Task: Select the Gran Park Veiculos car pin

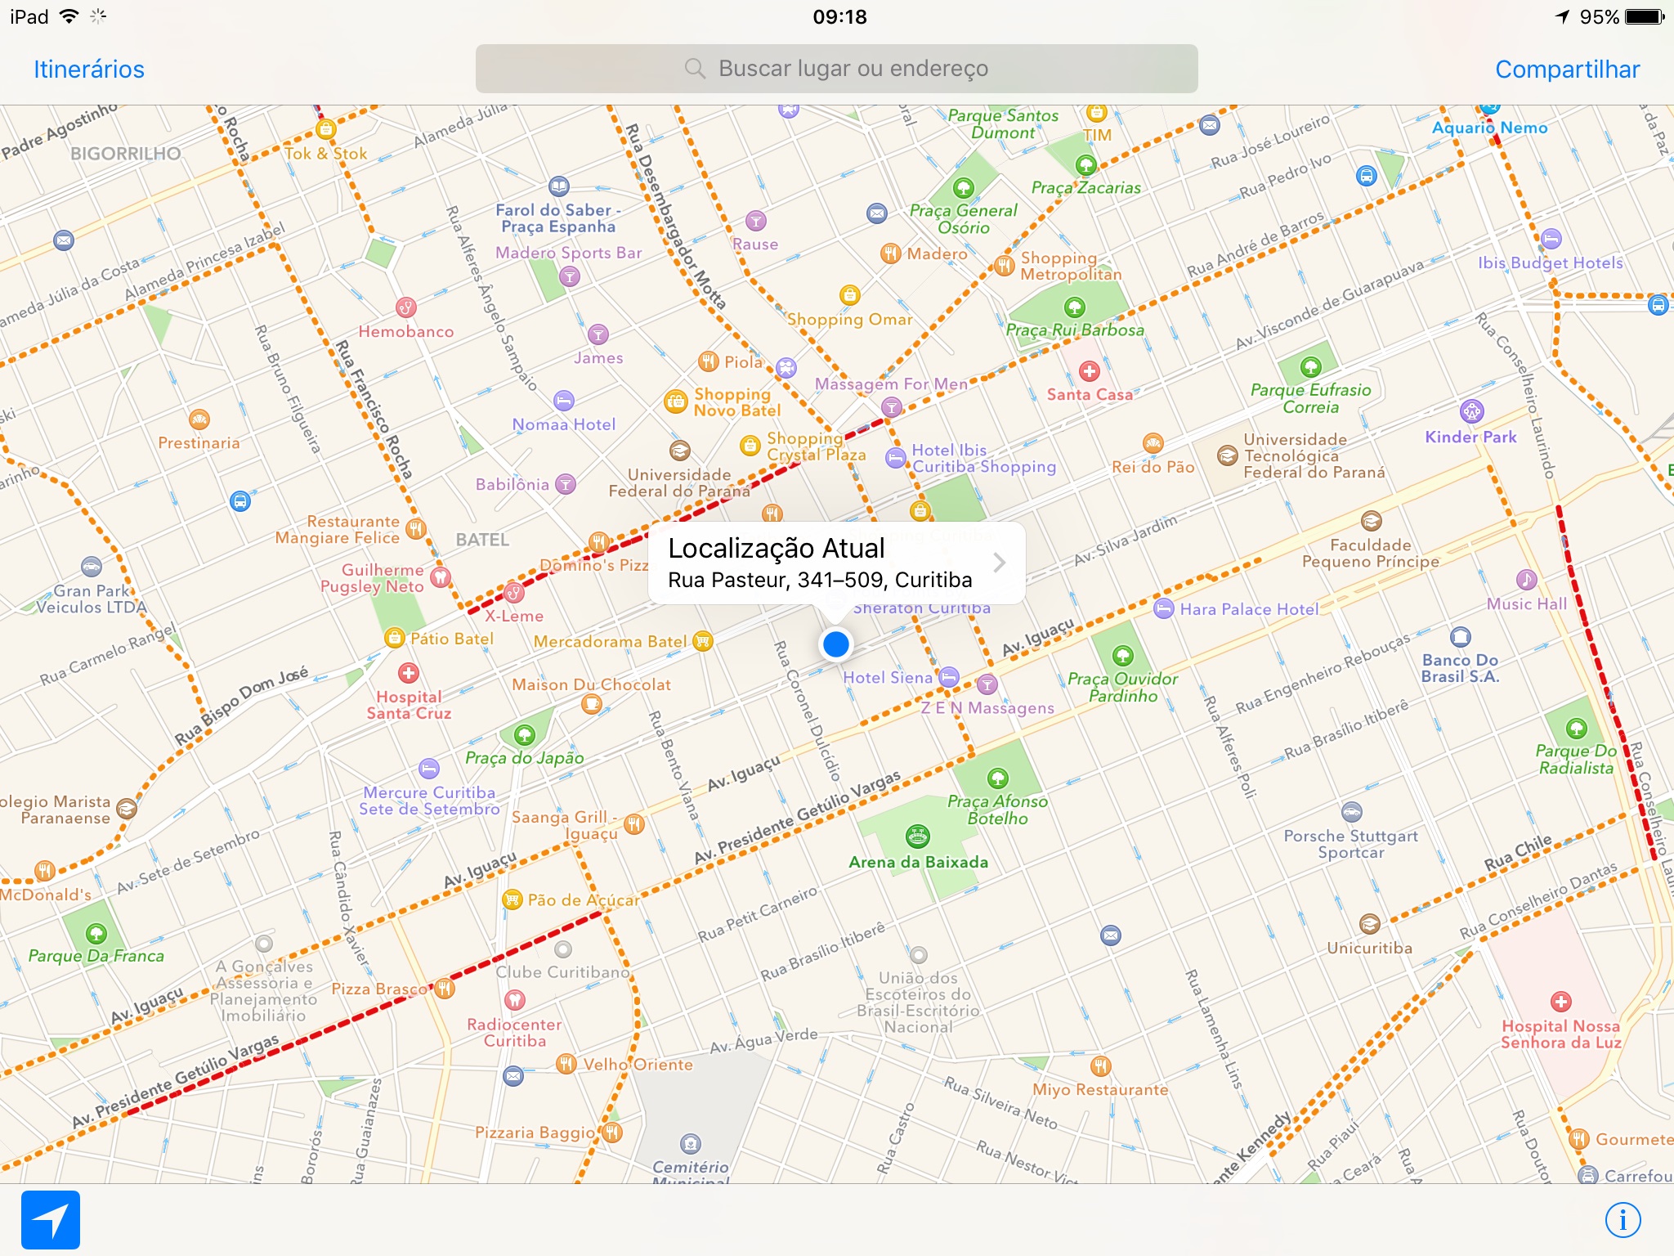Action: coord(92,567)
